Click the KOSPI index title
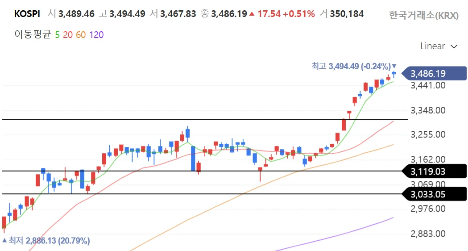Screen dimensions: 468x251 pyautogui.click(x=27, y=14)
